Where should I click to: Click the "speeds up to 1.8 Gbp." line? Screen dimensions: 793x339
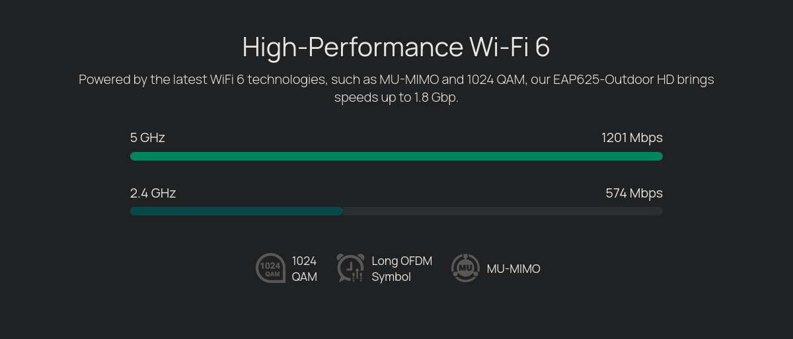coord(397,97)
